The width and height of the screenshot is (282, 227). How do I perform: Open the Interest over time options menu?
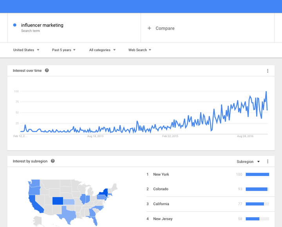click(268, 71)
